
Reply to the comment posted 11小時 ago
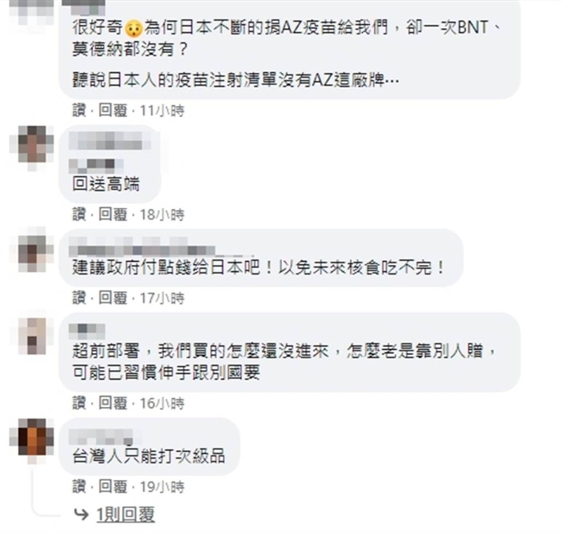113,111
